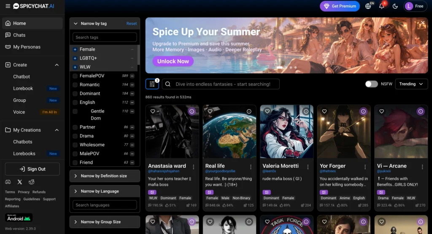This screenshot has width=432, height=234.
Task: Switch to dark mode moon icon
Action: click(x=395, y=6)
